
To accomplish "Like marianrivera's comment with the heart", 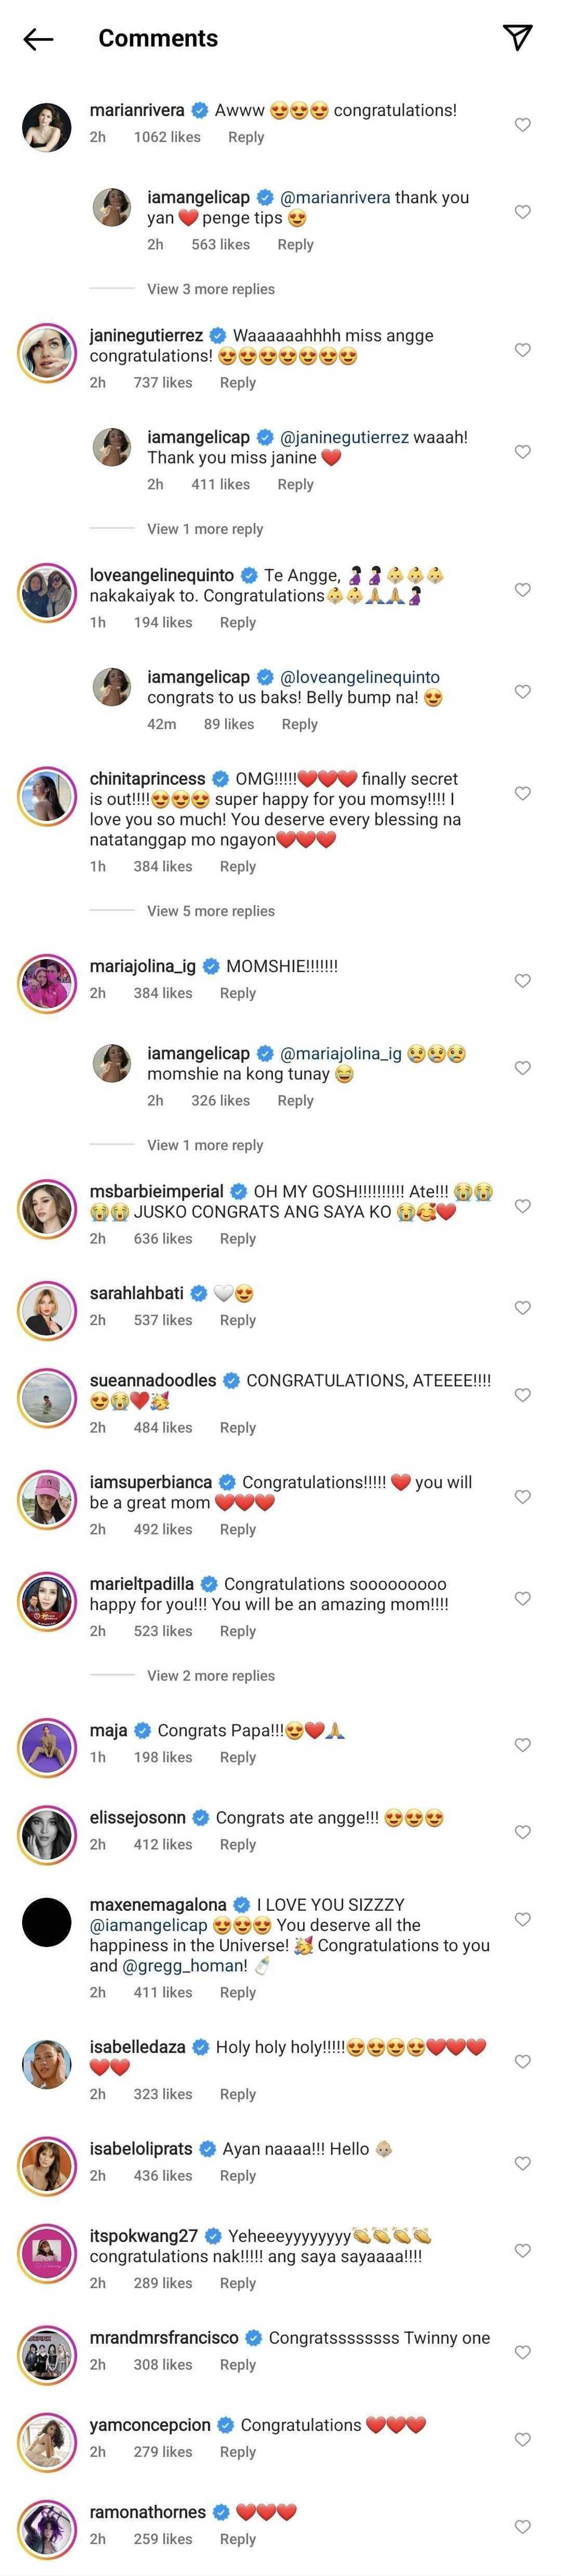I will [x=522, y=125].
